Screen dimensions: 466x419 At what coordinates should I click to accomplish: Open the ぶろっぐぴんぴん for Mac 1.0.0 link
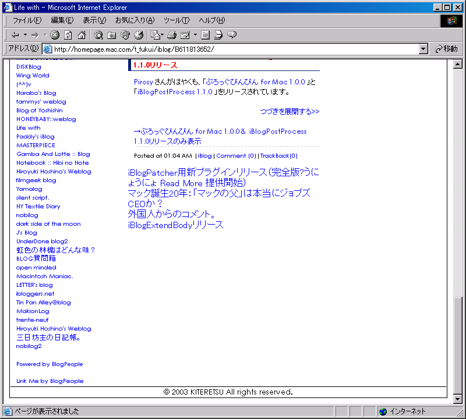click(255, 82)
